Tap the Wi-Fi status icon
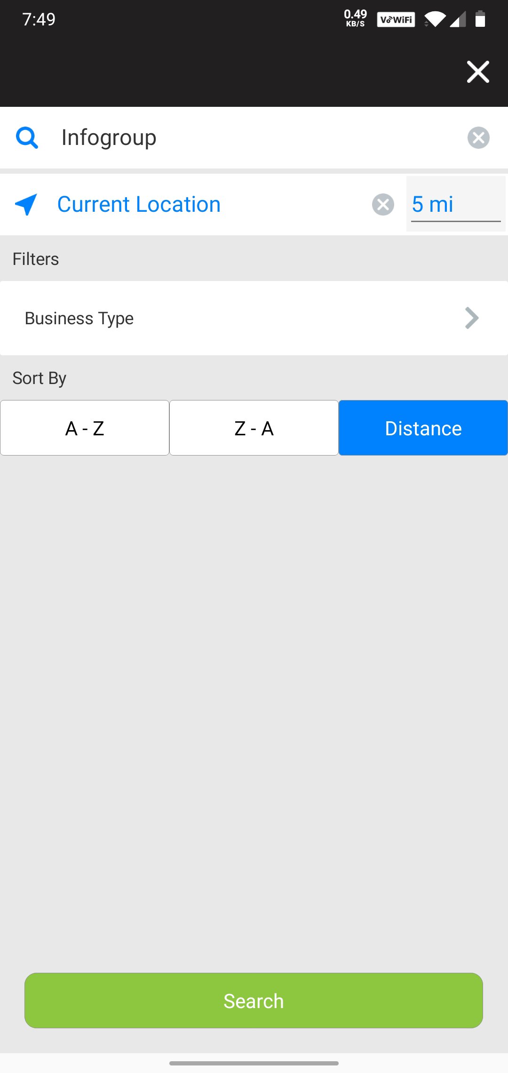 coord(434,19)
